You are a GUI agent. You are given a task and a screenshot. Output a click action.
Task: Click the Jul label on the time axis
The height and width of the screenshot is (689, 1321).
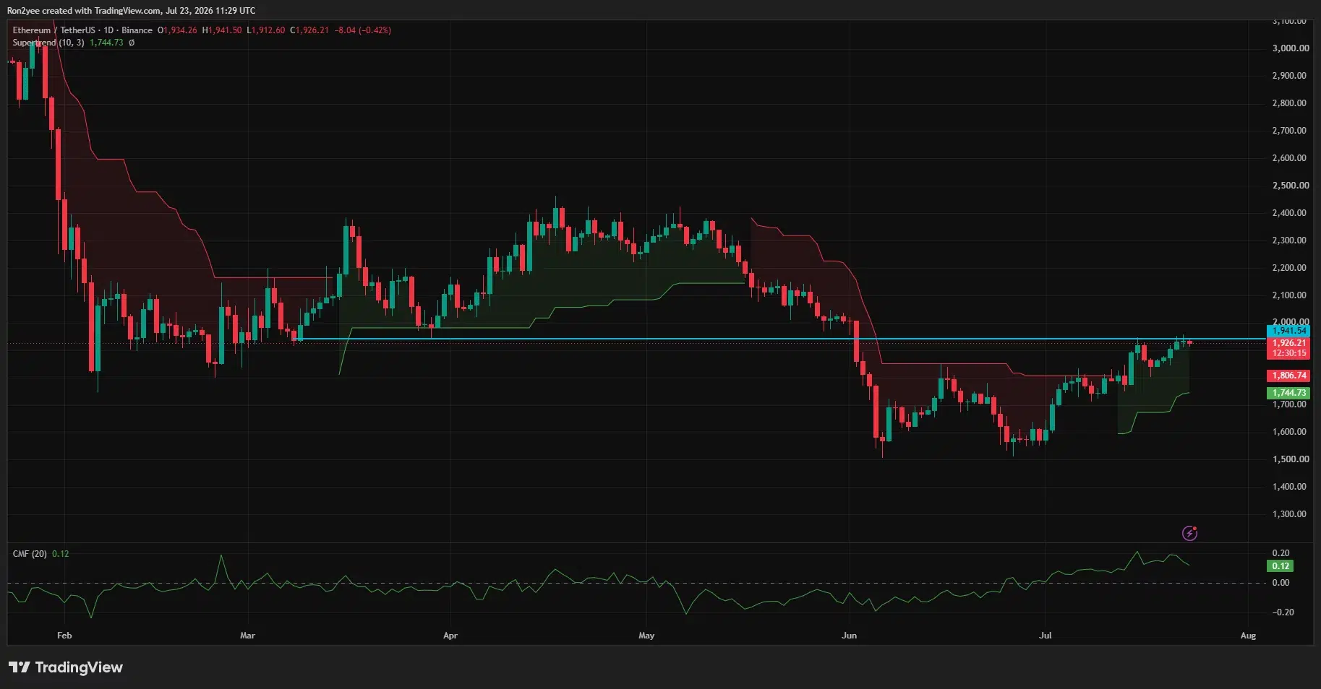[1045, 636]
